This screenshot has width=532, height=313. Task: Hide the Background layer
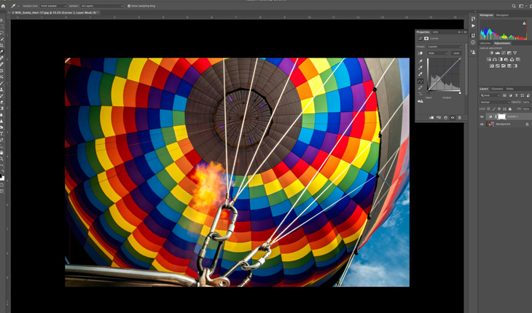[482, 124]
